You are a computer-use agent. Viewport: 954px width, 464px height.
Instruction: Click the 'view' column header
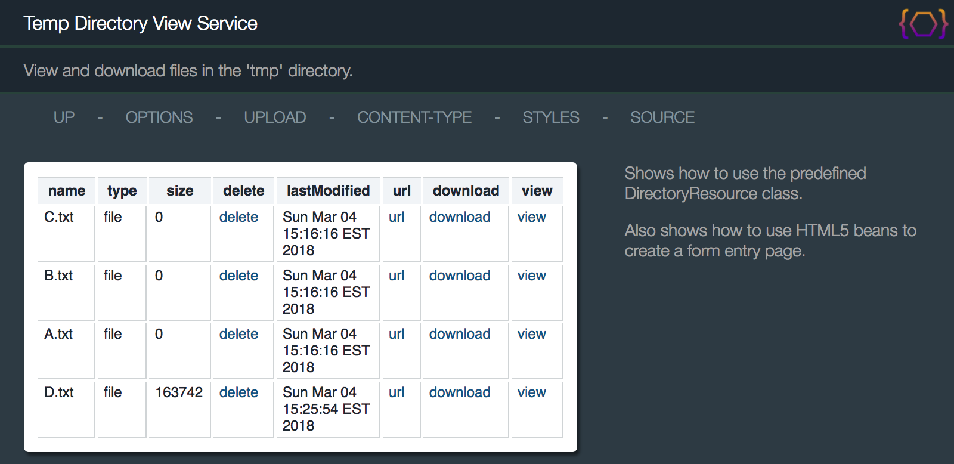[x=537, y=191]
